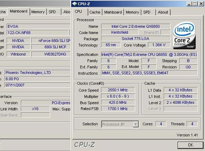
Task: Click the Intel Core 2 Extreme logo
Action: [x=184, y=35]
